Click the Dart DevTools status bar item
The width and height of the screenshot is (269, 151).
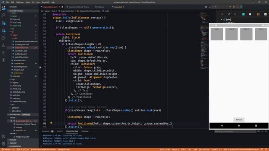pos(204,149)
